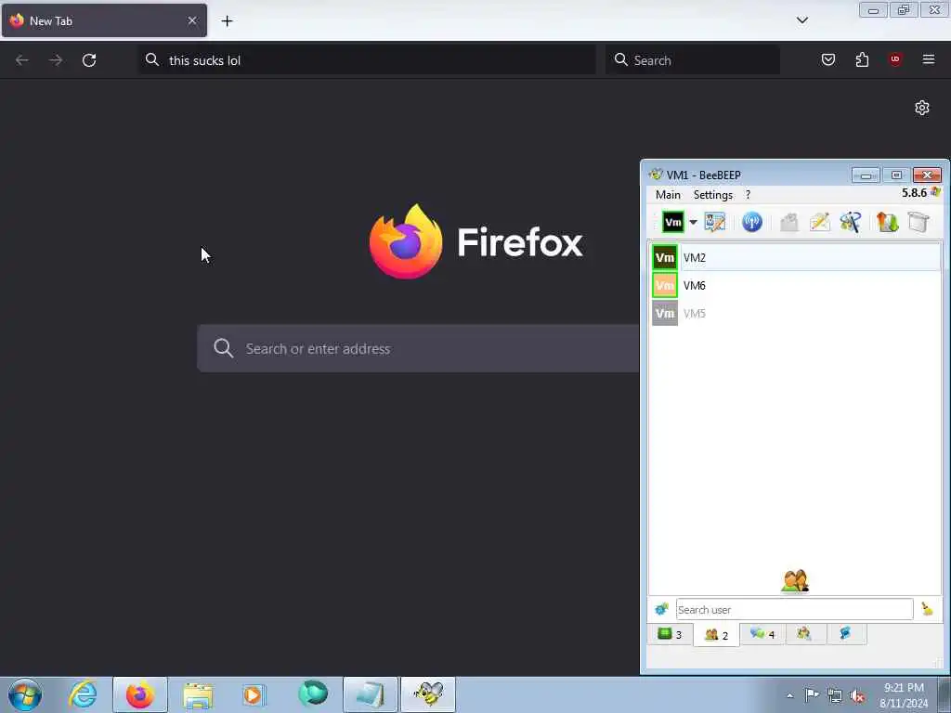Image resolution: width=951 pixels, height=713 pixels.
Task: Open the Settings menu in BeeBEEP
Action: [x=712, y=195]
